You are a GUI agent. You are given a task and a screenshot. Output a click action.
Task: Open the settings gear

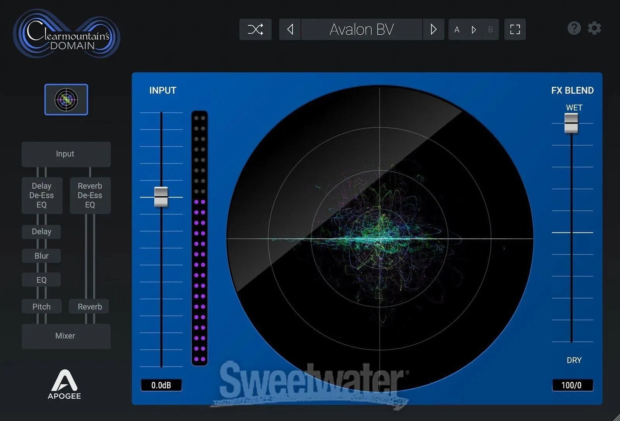[x=594, y=28]
